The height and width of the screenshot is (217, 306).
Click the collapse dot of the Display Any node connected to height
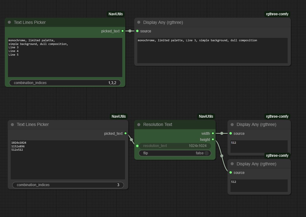[232, 164]
